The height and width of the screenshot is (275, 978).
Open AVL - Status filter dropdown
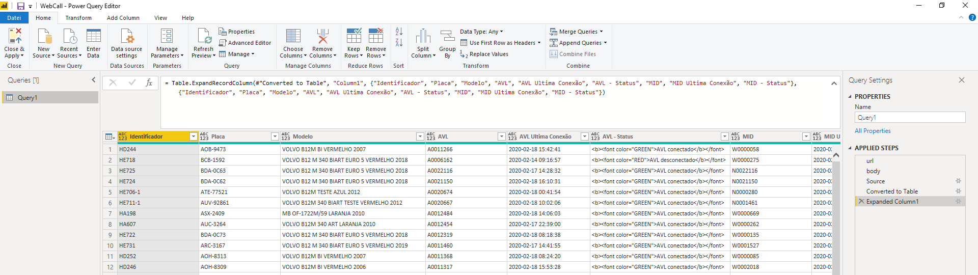[724, 136]
